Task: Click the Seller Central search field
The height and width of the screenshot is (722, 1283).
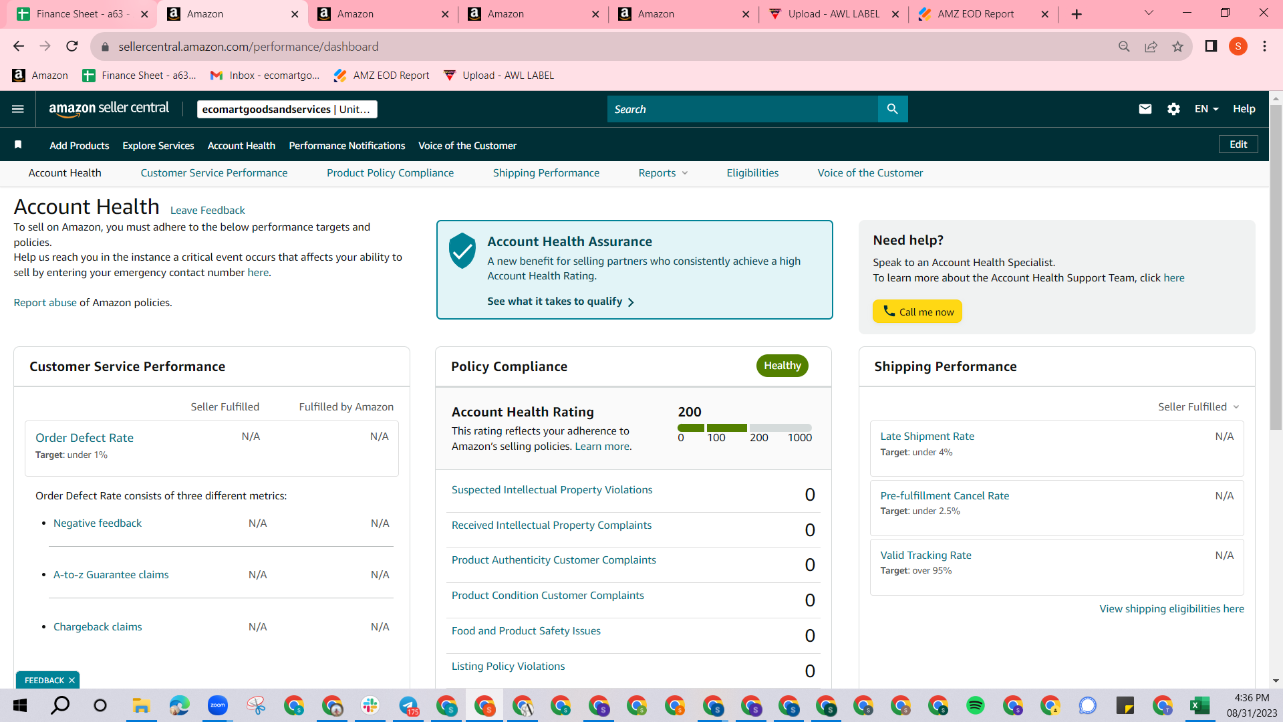Action: click(x=742, y=109)
